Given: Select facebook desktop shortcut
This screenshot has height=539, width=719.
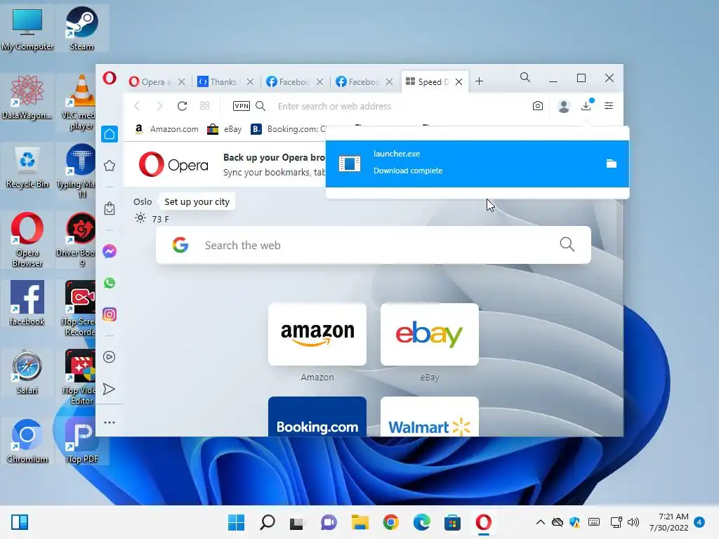Looking at the screenshot, I should (x=27, y=303).
